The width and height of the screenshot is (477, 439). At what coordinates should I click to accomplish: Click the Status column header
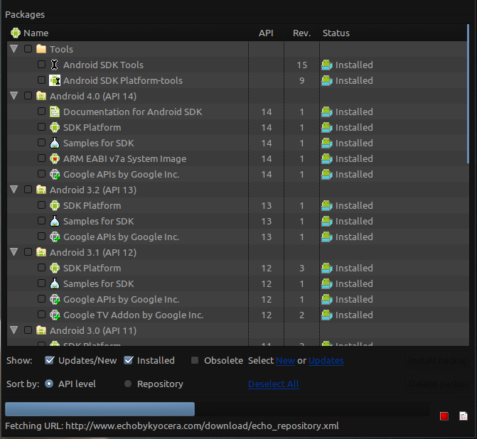click(x=393, y=33)
